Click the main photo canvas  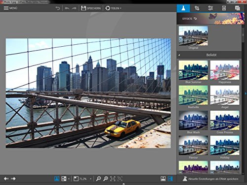[88, 93]
